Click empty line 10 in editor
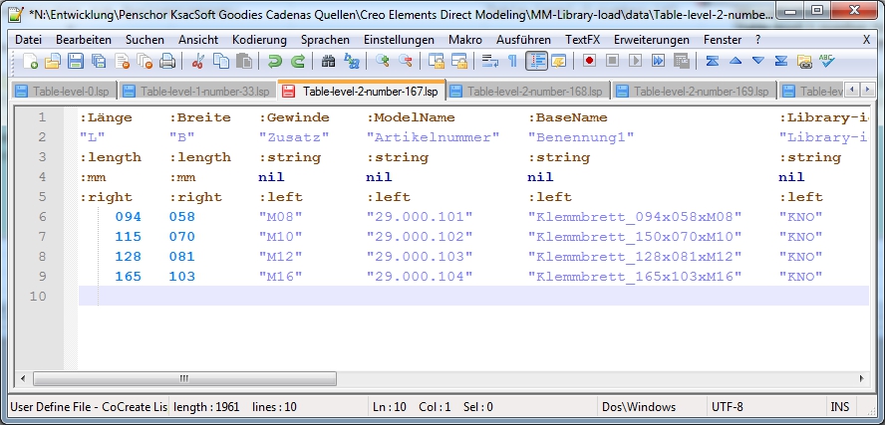Screen dimensions: 885x425 click(x=399, y=296)
